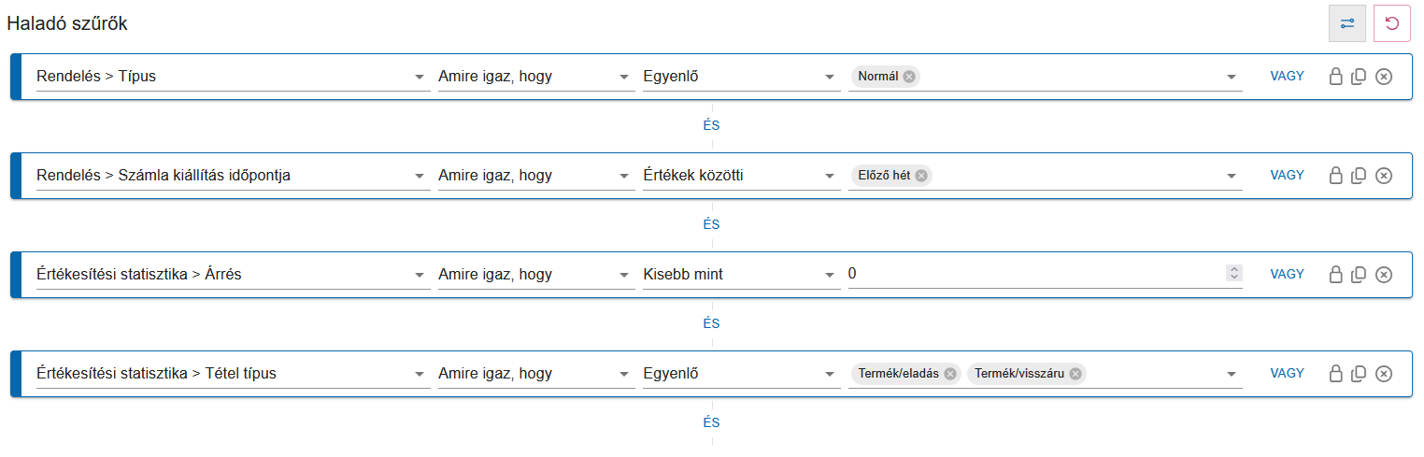Click VAGY on the Tétel típus row
This screenshot has height=457, width=1424.
click(x=1287, y=374)
